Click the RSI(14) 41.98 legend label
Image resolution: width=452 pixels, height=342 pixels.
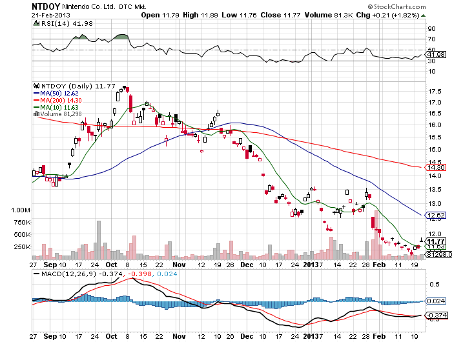pyautogui.click(x=67, y=24)
